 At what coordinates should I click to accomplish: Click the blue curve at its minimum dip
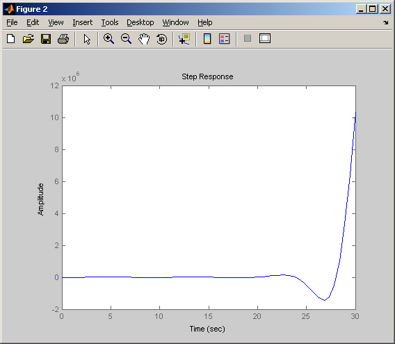click(x=325, y=300)
